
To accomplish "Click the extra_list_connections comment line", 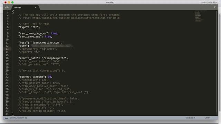I will click(x=41, y=71).
